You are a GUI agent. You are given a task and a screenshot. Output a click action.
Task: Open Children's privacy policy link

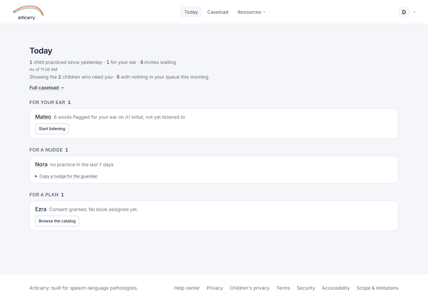(x=249, y=288)
